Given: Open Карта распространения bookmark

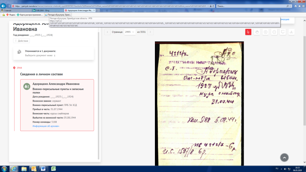Looking at the screenshot, I should coord(30,15).
